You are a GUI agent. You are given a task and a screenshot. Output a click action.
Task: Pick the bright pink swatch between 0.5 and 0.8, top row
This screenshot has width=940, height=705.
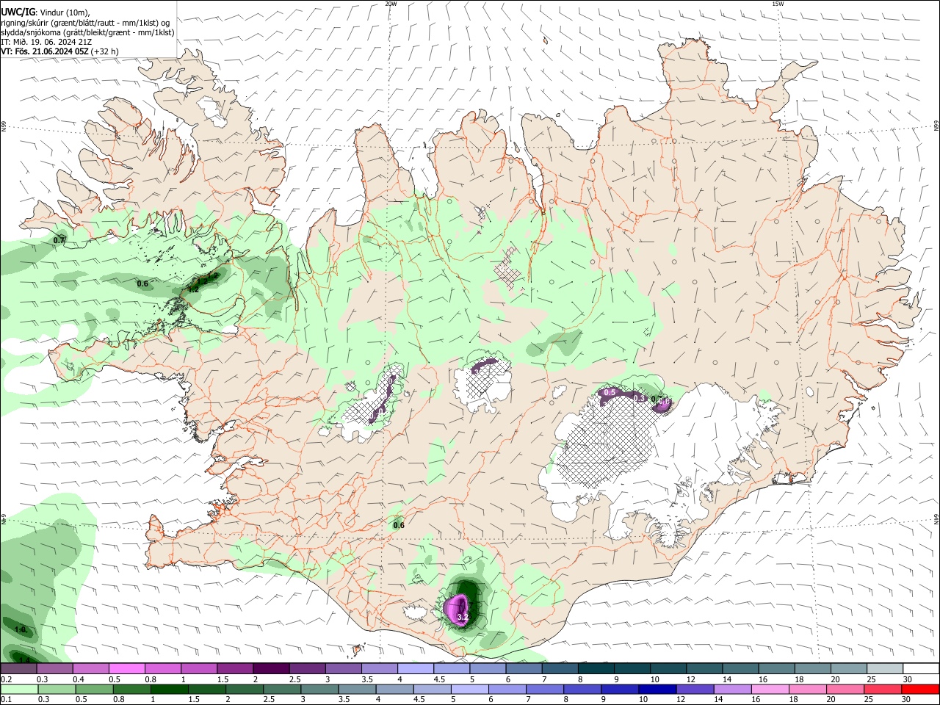pos(126,669)
